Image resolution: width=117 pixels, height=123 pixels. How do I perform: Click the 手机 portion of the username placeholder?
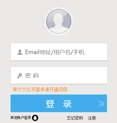[x=79, y=52]
